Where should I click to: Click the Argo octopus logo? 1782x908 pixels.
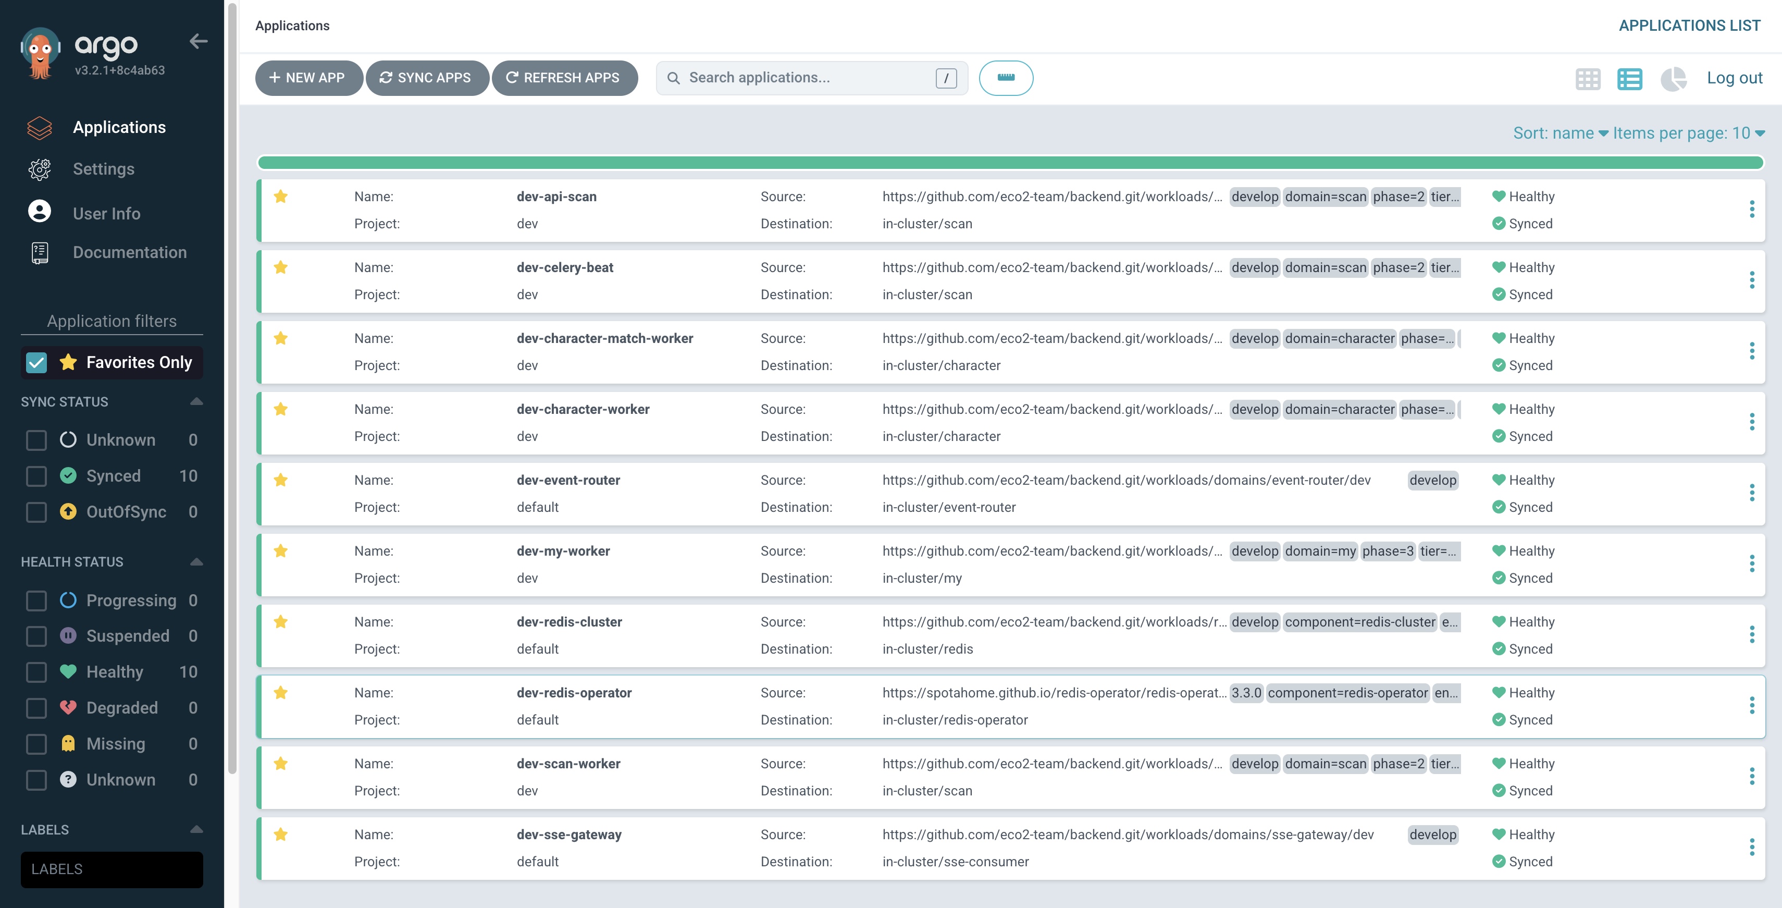pyautogui.click(x=40, y=53)
